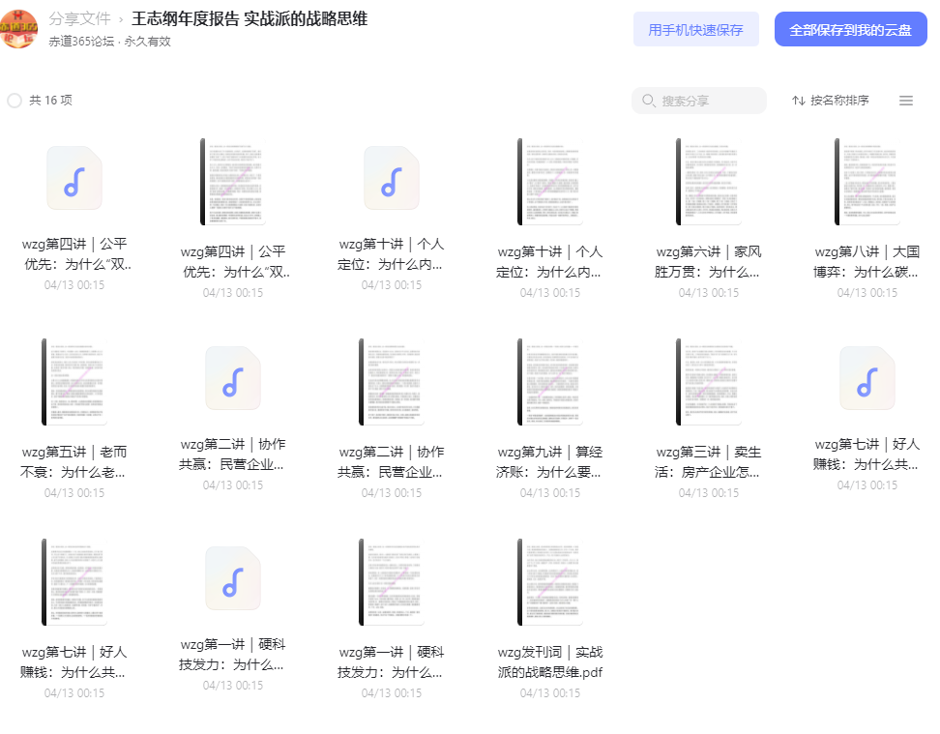Click the 王志纲年度报告 实战派的战略思维 title
The width and height of the screenshot is (940, 734).
tap(250, 18)
